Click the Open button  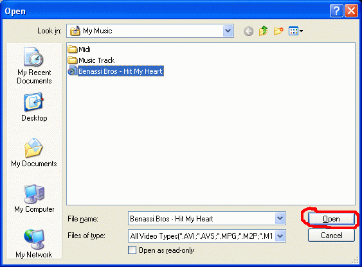pos(331,219)
